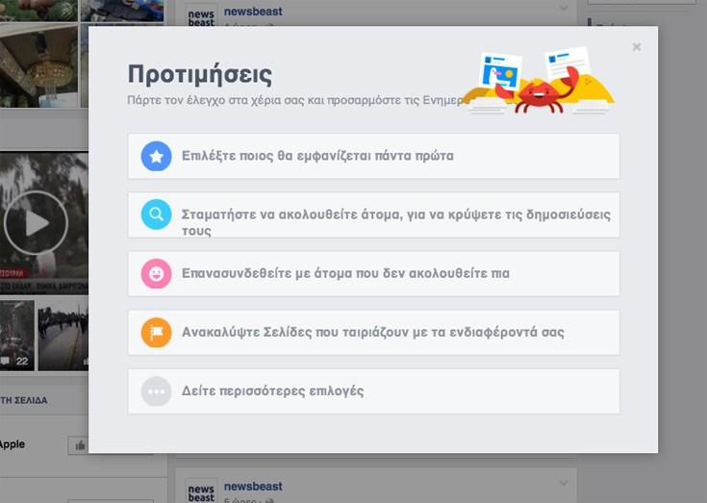Screen dimensions: 707x503
Task: Click the light-blue magnifier icon
Action: coord(156,215)
